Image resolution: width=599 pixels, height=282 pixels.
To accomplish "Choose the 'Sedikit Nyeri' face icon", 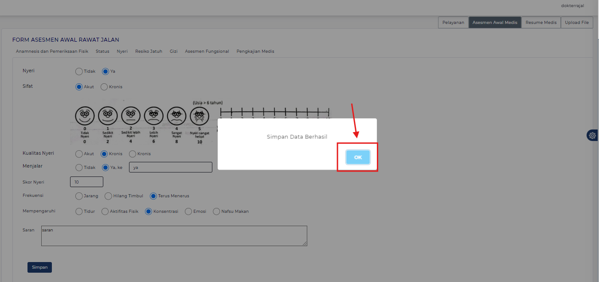I will click(107, 116).
